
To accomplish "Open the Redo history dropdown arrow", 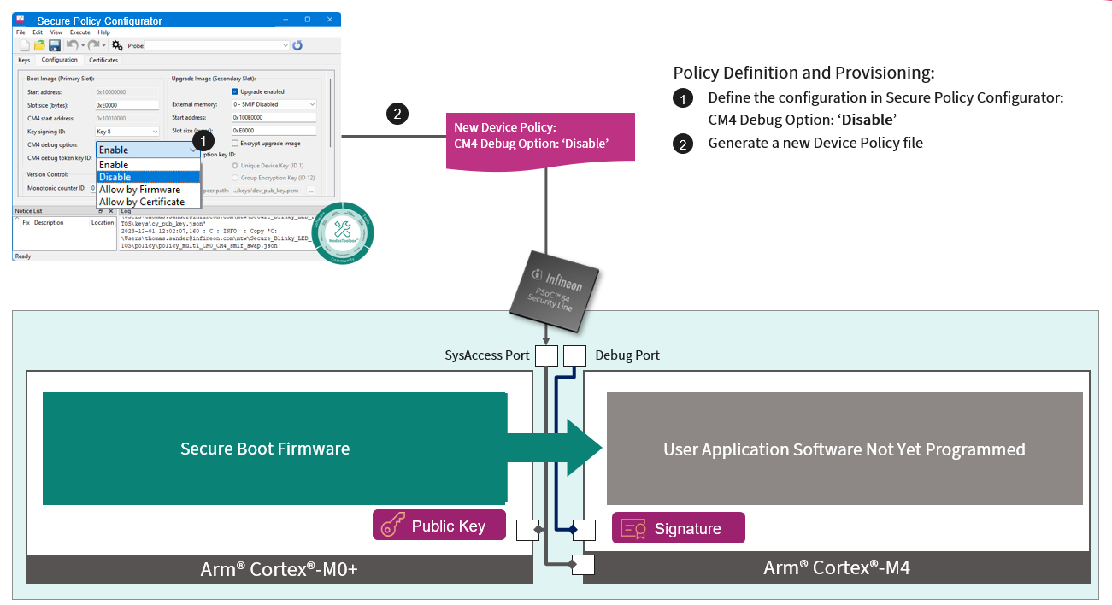I will click(x=103, y=45).
